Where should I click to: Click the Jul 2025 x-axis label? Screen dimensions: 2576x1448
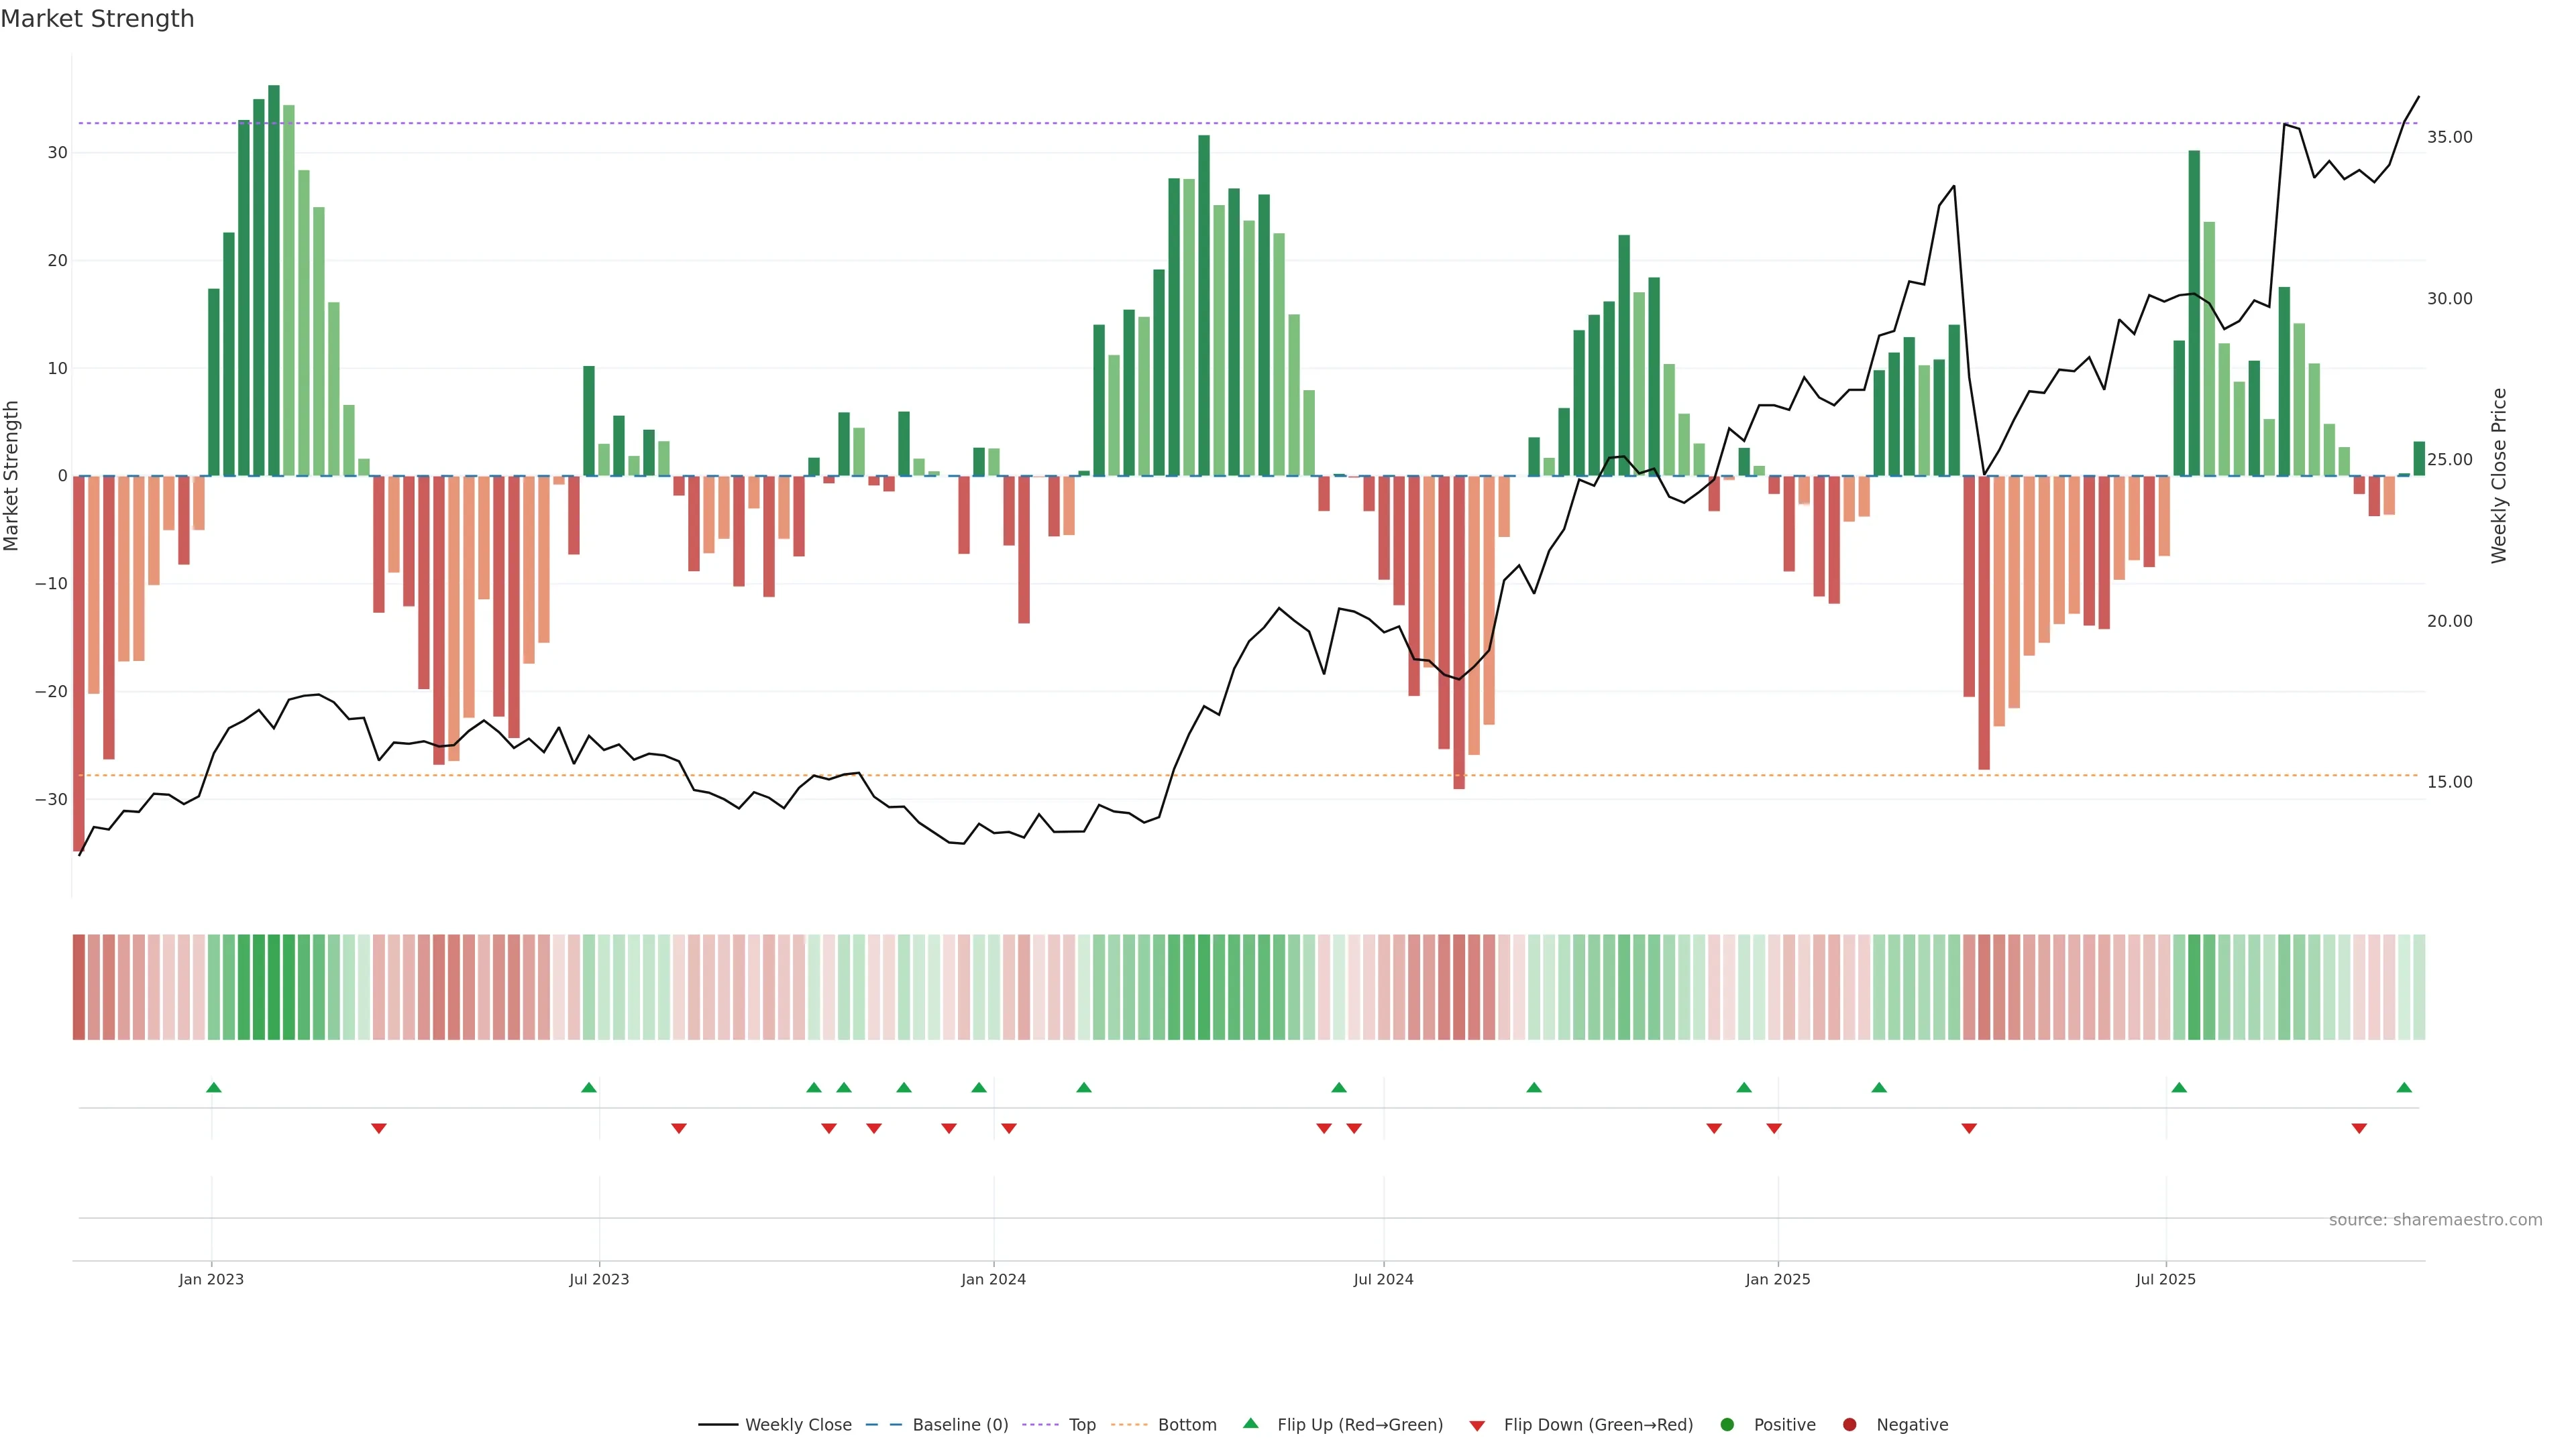pos(2165,1279)
